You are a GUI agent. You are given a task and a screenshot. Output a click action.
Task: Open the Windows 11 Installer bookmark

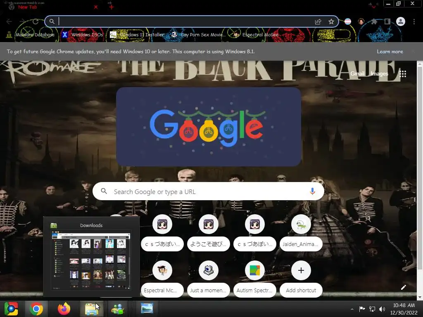137,35
